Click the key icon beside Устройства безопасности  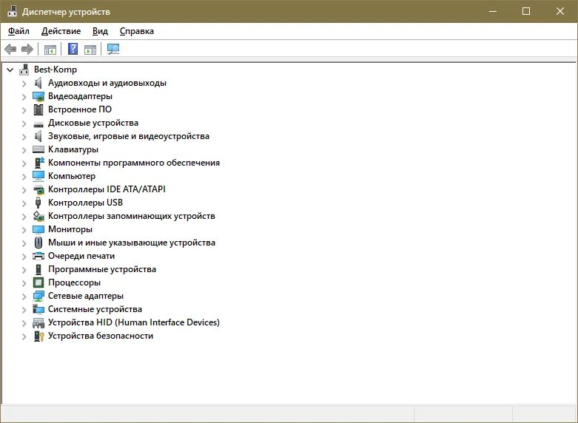[38, 336]
